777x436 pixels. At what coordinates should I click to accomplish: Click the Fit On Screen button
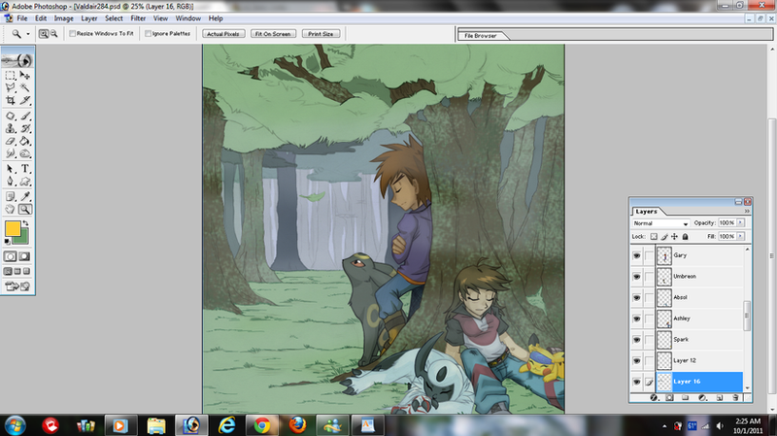273,34
